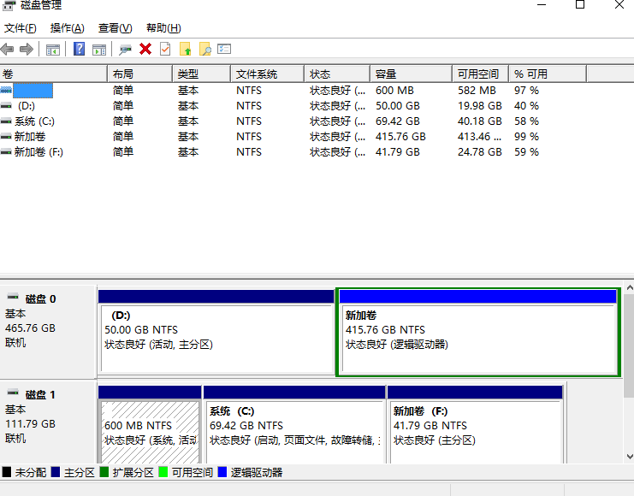The height and width of the screenshot is (496, 634).
Task: Open the 操作(A) menu
Action: click(67, 28)
